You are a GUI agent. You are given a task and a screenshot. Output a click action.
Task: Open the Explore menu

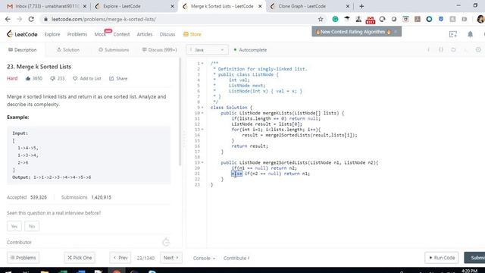pos(52,34)
